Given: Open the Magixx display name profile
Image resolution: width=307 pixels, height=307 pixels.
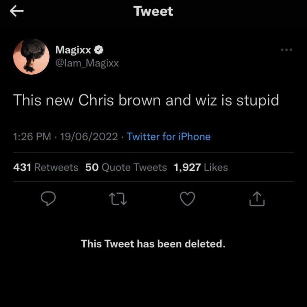Looking at the screenshot, I should pyautogui.click(x=73, y=50).
